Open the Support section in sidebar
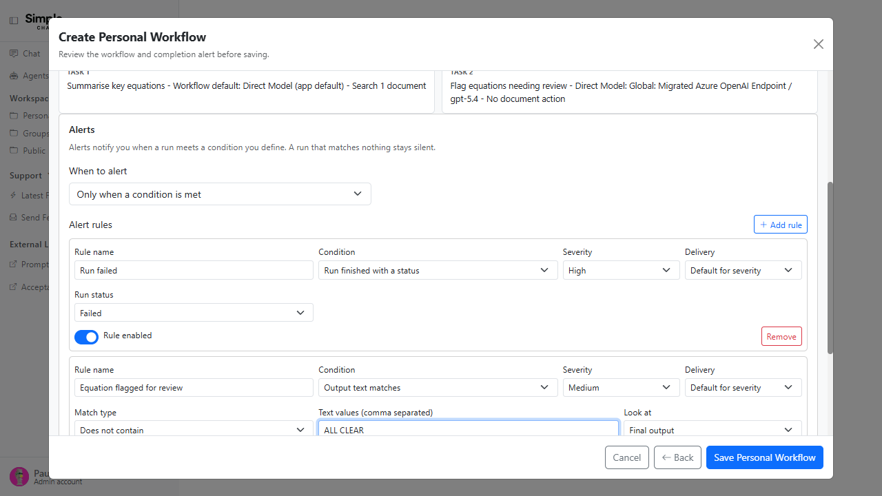Screen dimensions: 882x496 pyautogui.click(x=25, y=176)
